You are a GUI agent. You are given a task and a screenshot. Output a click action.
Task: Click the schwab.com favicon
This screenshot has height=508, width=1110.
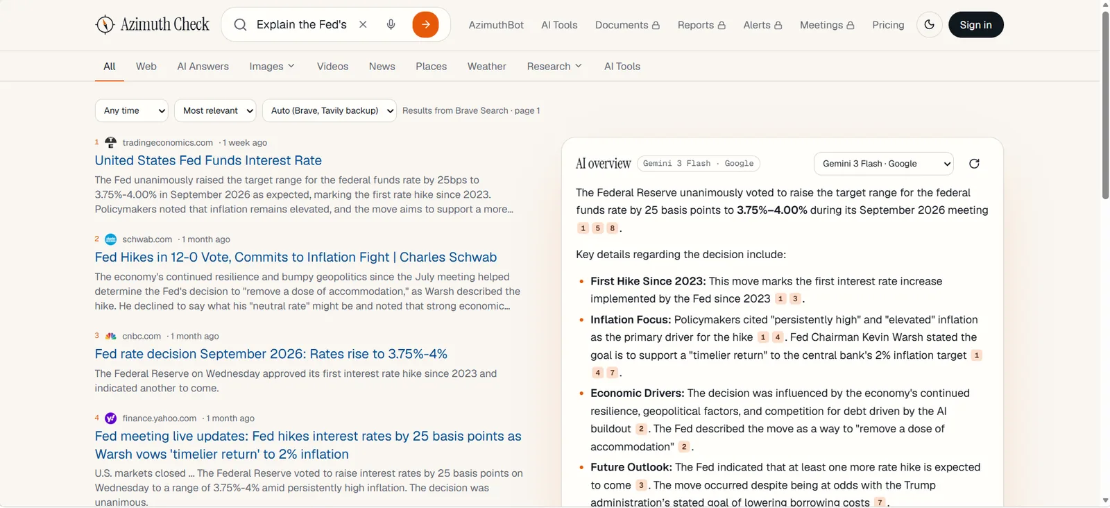pos(110,239)
